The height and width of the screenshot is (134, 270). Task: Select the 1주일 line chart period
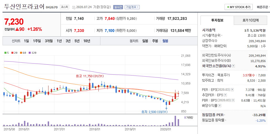coord(37,41)
